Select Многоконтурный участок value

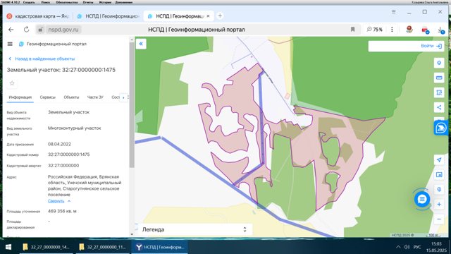coord(74,128)
